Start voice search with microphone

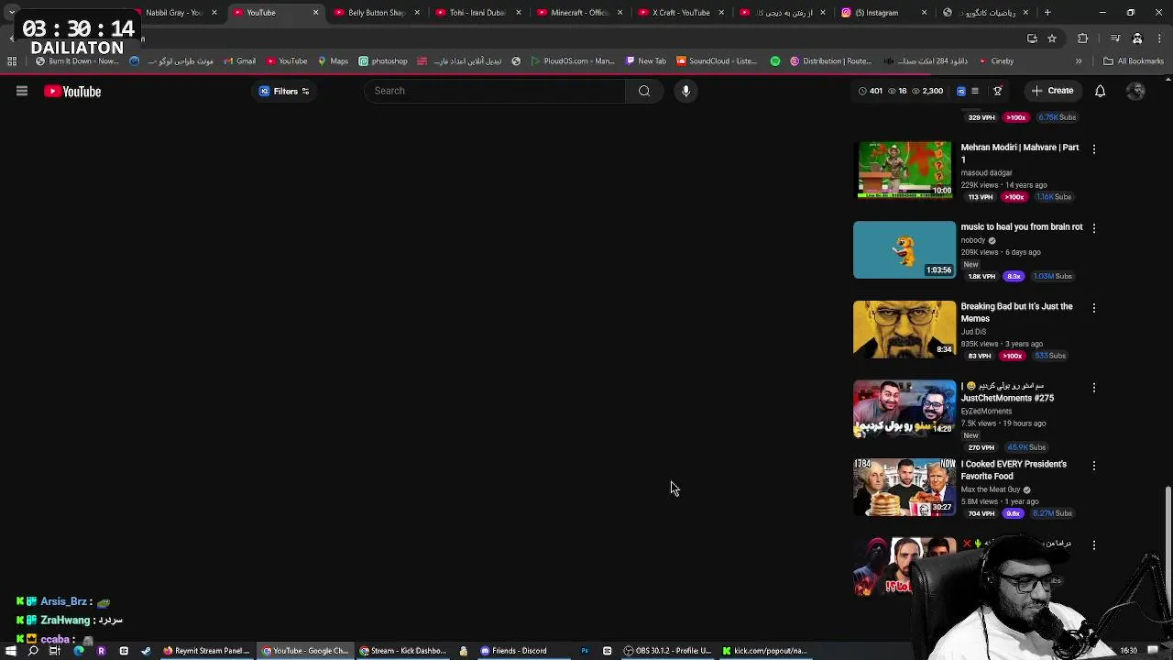coord(685,91)
